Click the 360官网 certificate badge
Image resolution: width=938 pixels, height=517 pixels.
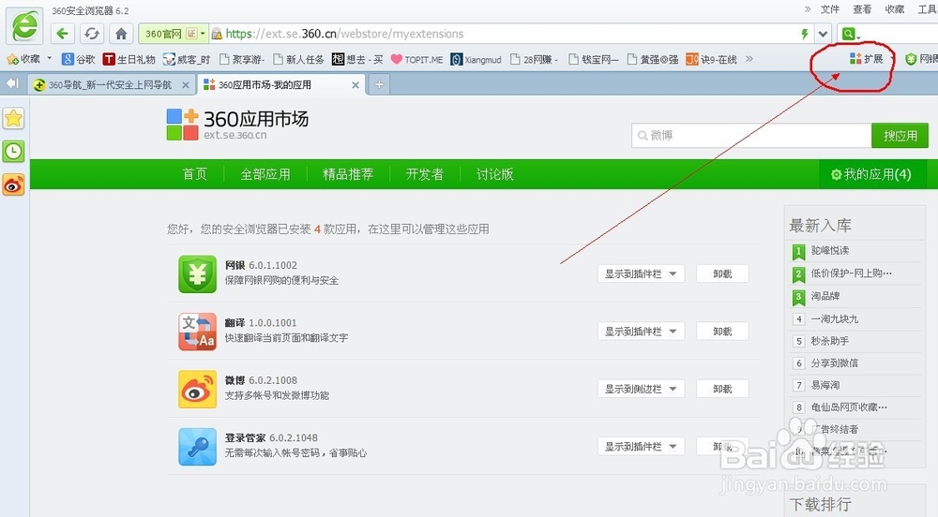(173, 34)
